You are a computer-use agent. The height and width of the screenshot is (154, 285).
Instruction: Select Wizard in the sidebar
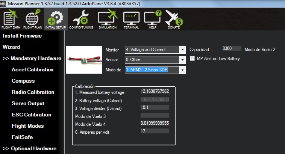[11, 47]
